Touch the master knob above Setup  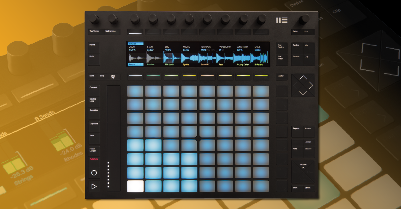[x=304, y=19]
